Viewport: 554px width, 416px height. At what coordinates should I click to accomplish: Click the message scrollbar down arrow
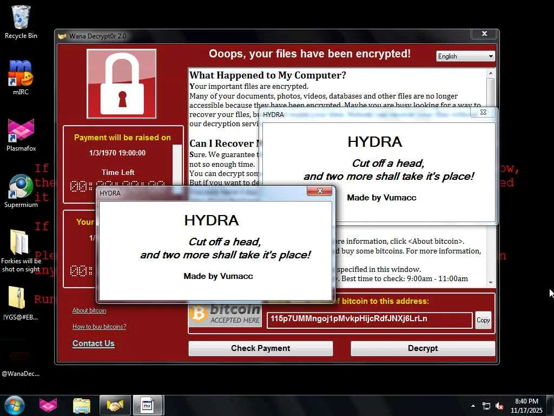490,282
